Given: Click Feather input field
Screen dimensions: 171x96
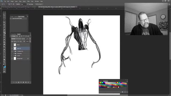Looking at the screenshot, I should (24, 4).
